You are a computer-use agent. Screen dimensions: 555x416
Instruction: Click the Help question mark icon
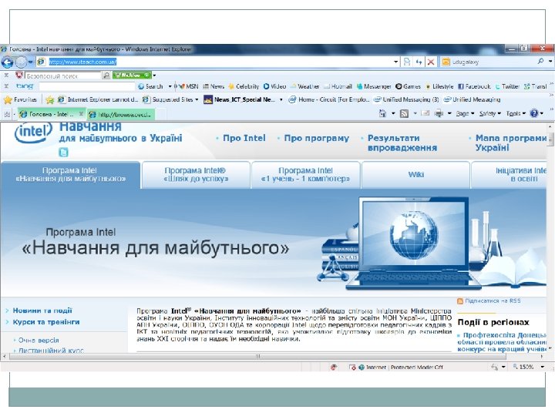click(x=534, y=113)
